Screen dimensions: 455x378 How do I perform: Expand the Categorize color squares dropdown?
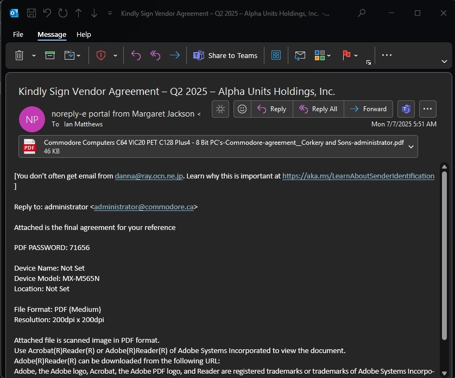[x=330, y=55]
